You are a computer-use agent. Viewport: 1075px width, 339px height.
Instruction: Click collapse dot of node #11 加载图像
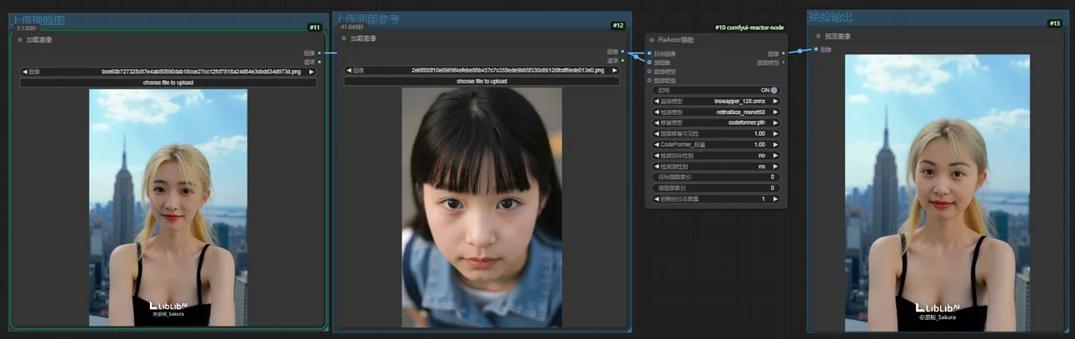point(19,39)
